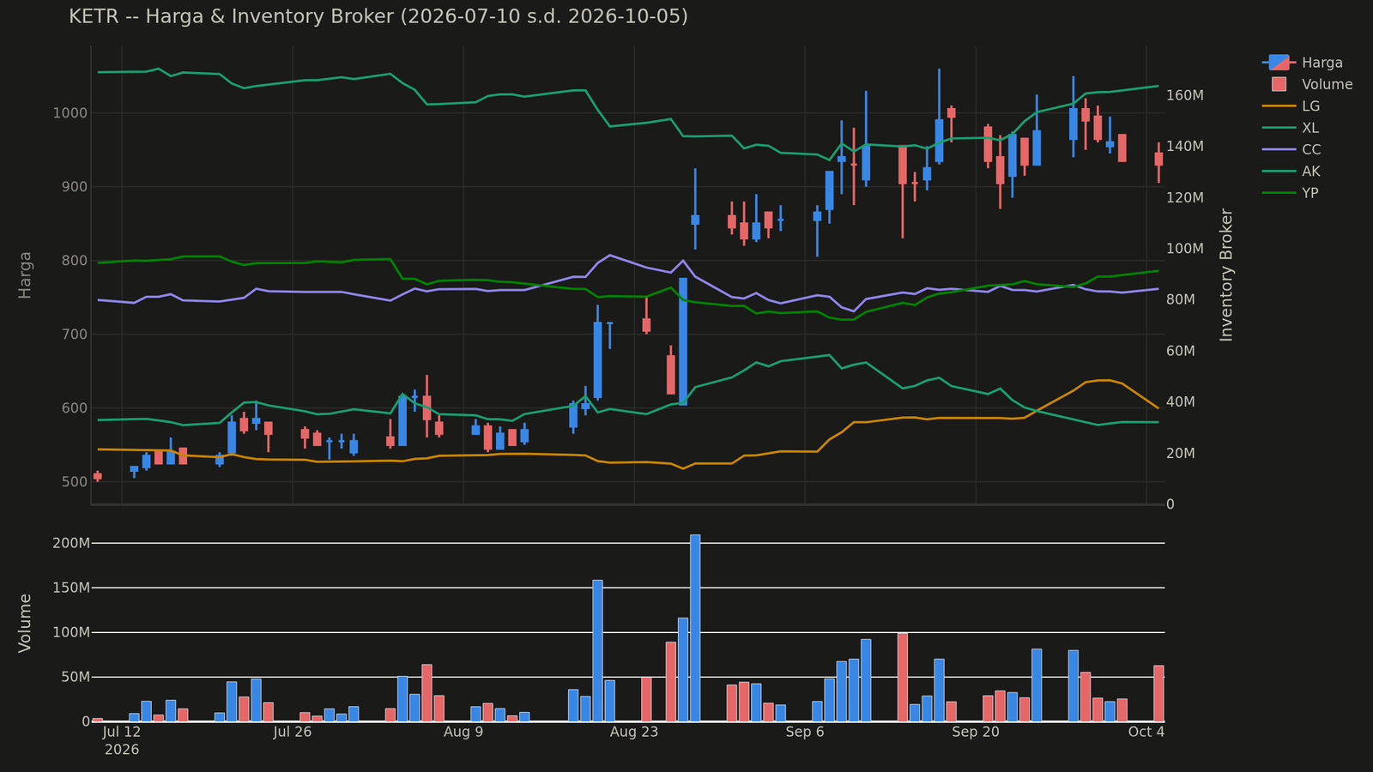Click the Jul 26 x-axis label

tap(292, 732)
